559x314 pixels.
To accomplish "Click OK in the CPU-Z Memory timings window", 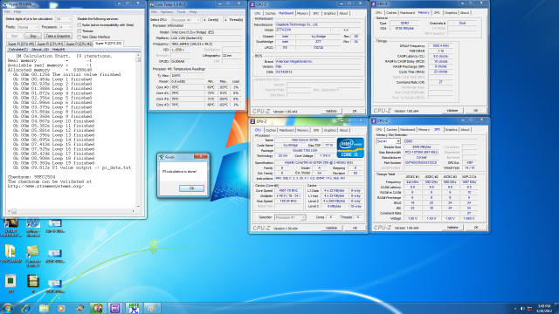I will pos(475,111).
